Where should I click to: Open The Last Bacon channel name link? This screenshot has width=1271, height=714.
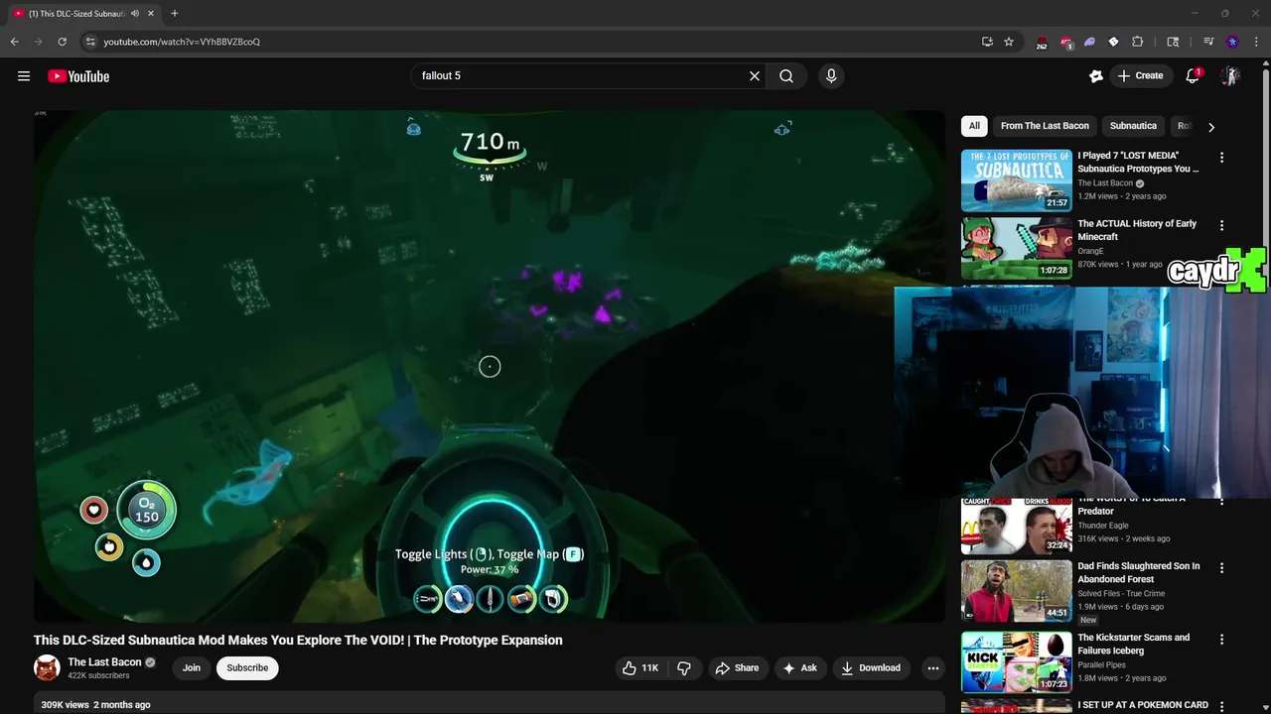(x=104, y=662)
